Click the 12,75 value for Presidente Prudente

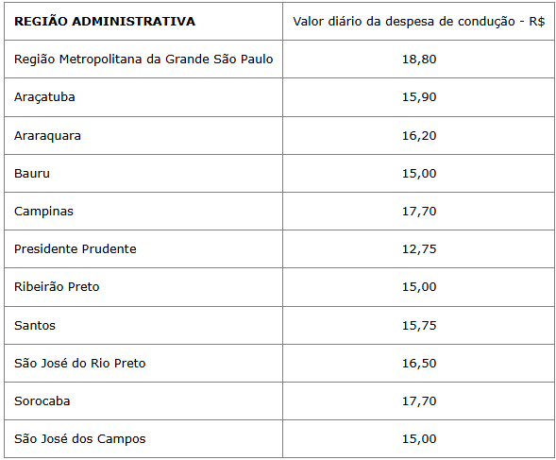point(418,248)
